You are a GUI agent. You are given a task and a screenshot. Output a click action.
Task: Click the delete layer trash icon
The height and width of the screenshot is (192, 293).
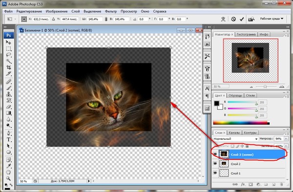[281, 184]
